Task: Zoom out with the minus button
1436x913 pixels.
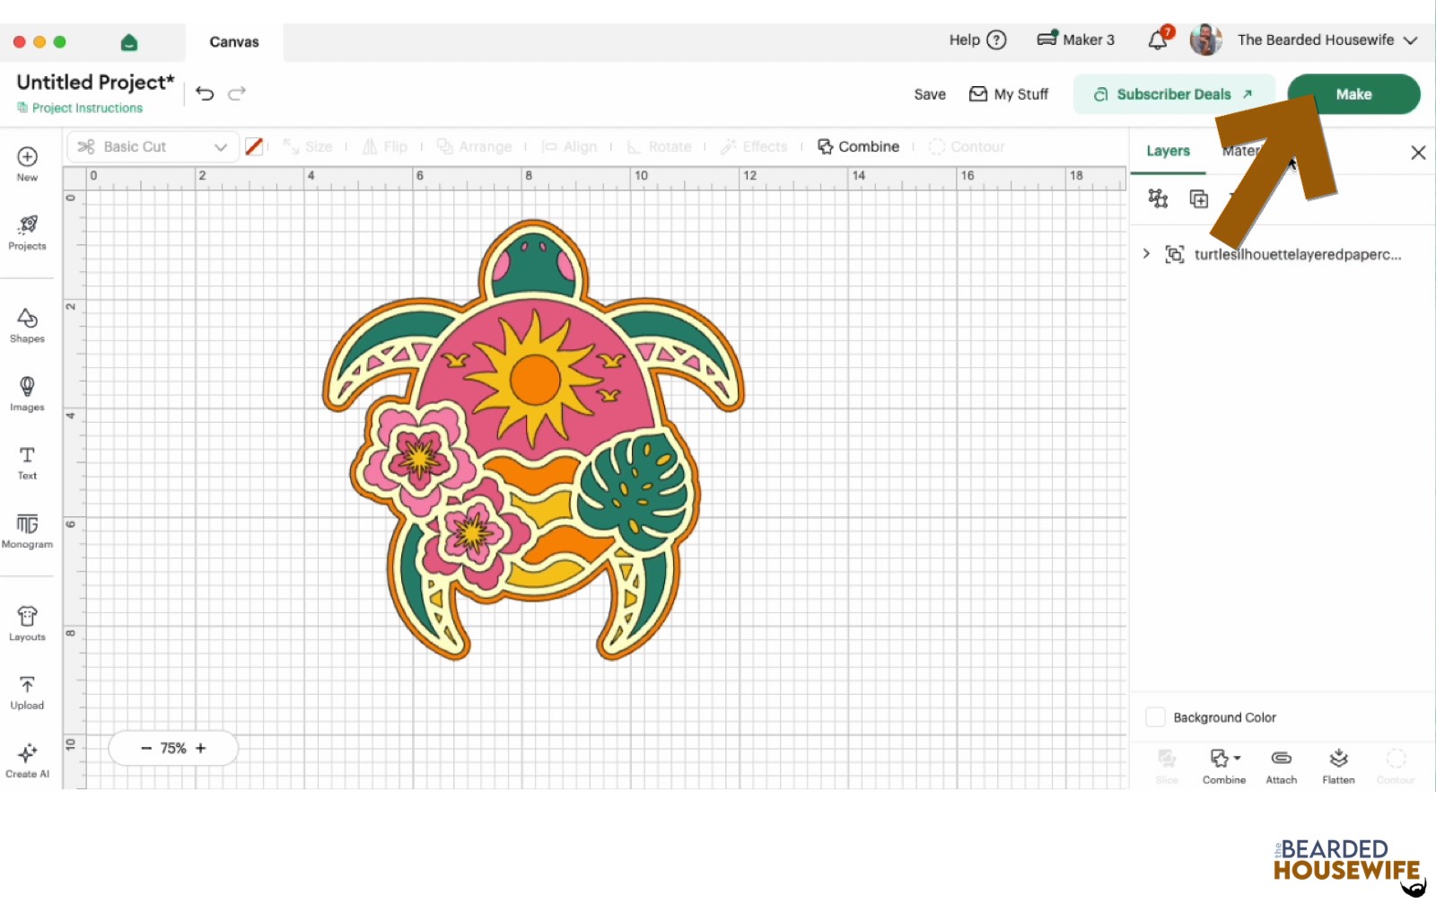Action: tap(146, 748)
